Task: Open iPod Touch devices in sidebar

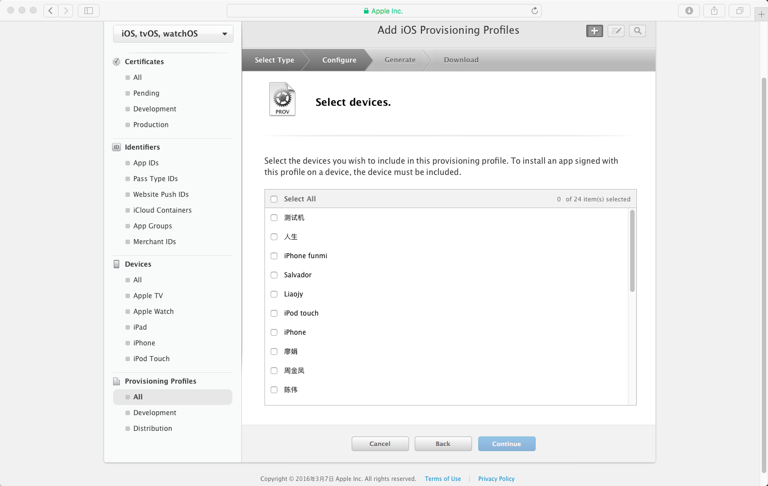Action: click(x=151, y=359)
